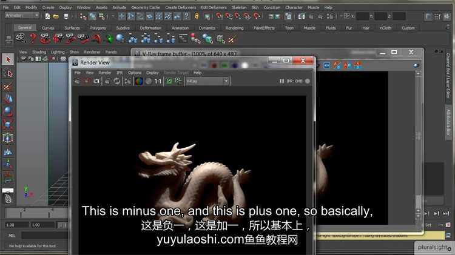455x255 pixels.
Task: Open the Panels menu of the viewport
Action: 111,52
